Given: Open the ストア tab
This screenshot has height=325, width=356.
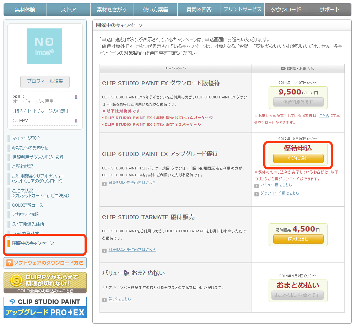Looking at the screenshot, I should coord(69,10).
